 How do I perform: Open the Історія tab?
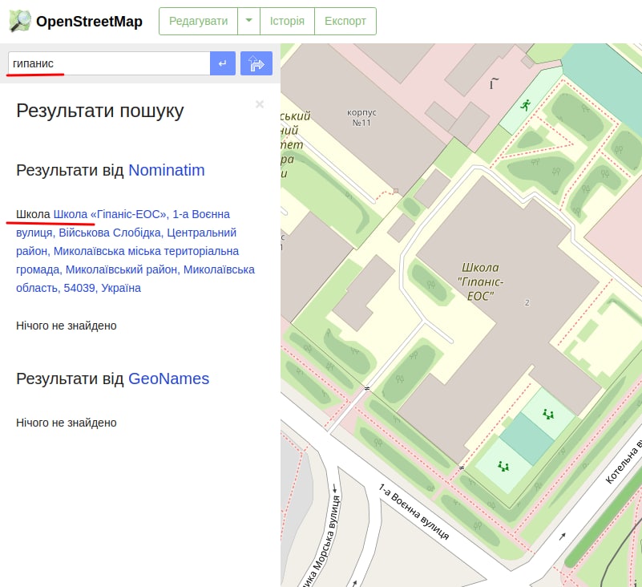[x=287, y=21]
